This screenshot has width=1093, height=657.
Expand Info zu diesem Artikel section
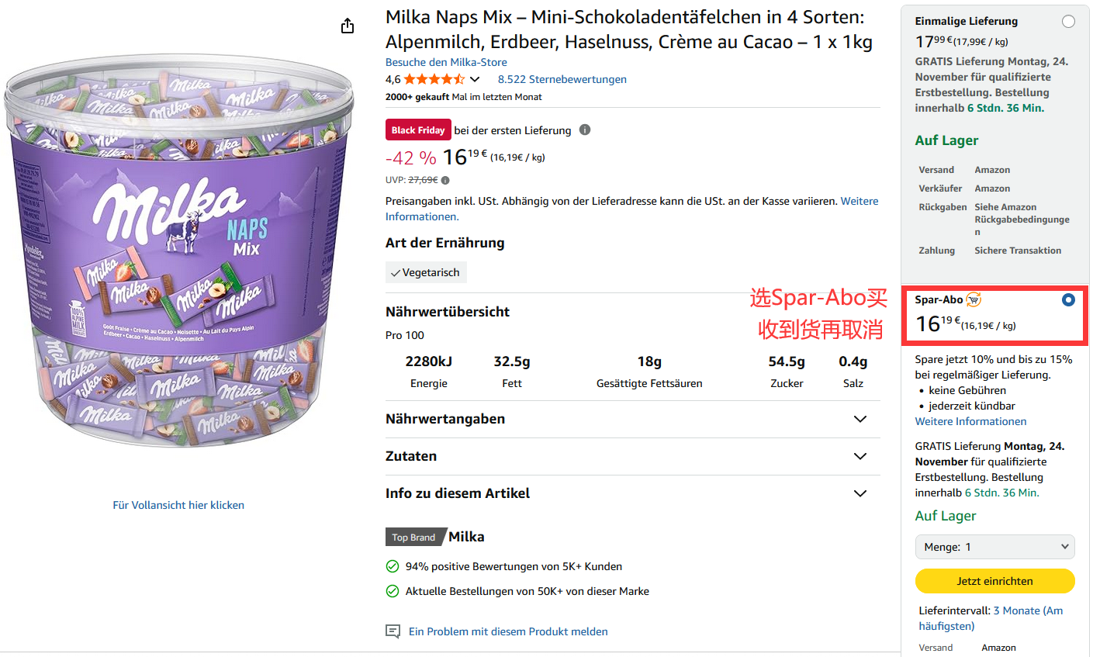pyautogui.click(x=860, y=493)
